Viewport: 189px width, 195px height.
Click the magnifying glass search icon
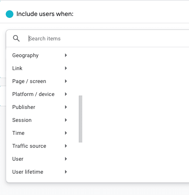point(16,38)
